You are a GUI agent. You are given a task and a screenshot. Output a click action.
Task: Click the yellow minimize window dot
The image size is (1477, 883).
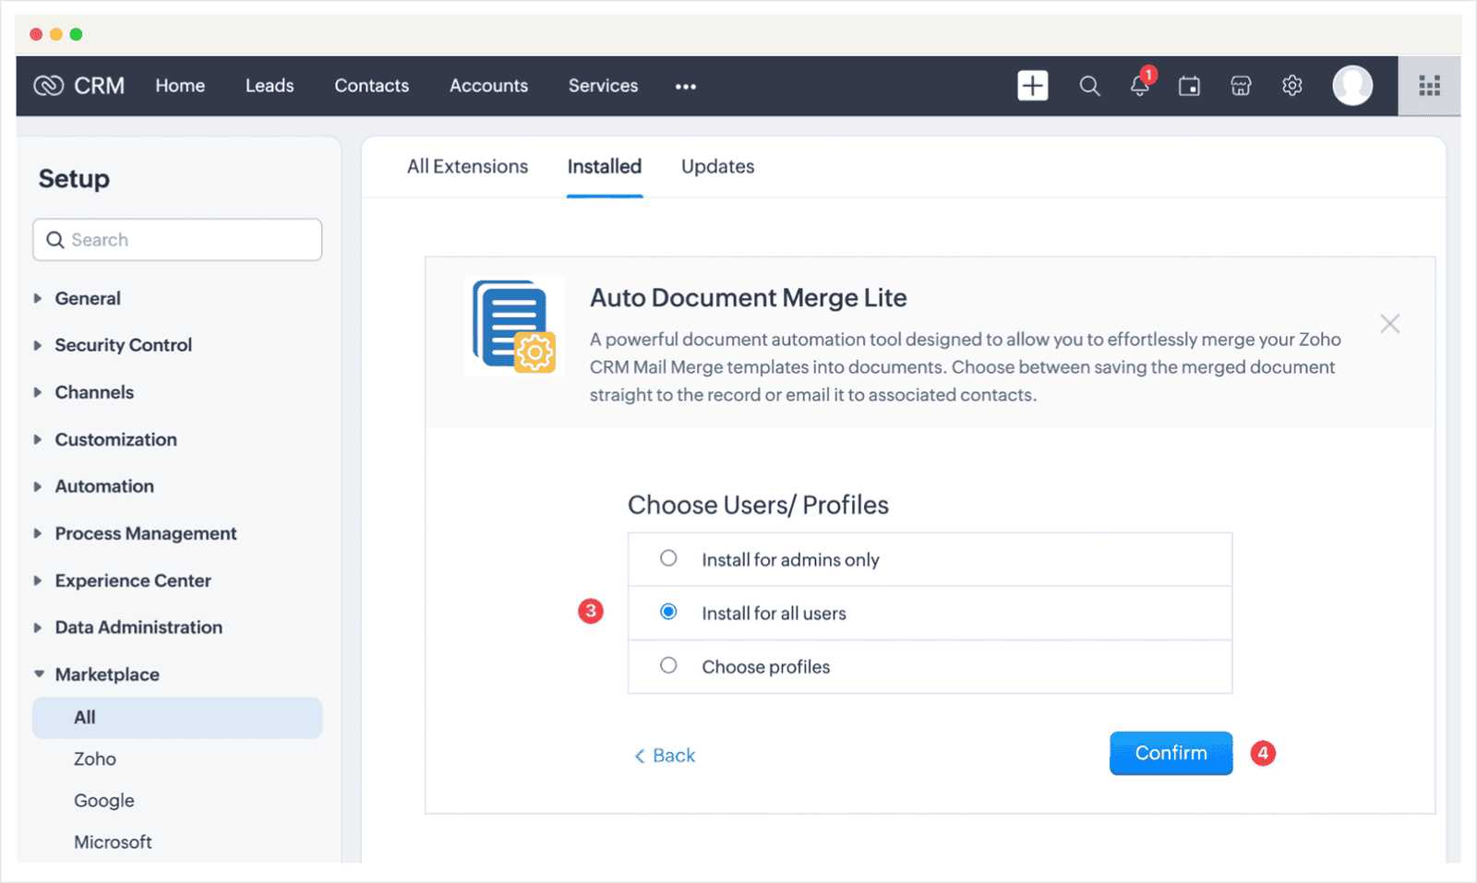[x=56, y=34]
